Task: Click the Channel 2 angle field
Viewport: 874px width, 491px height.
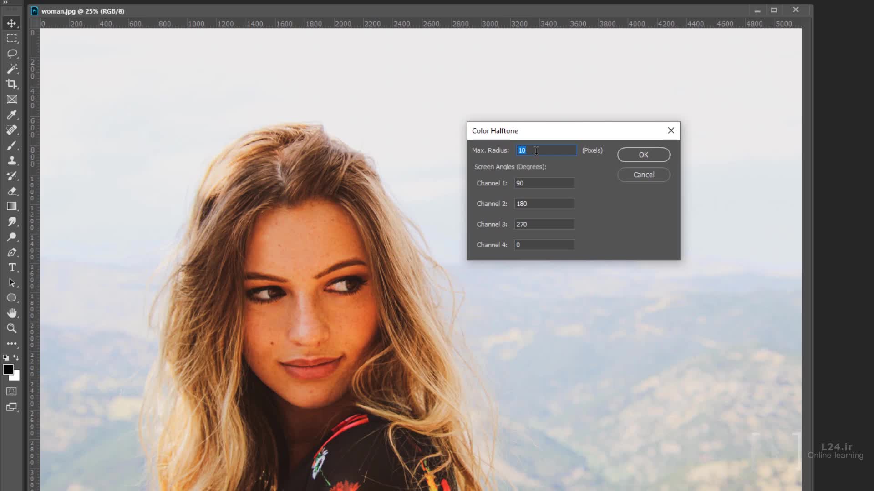Action: click(544, 204)
